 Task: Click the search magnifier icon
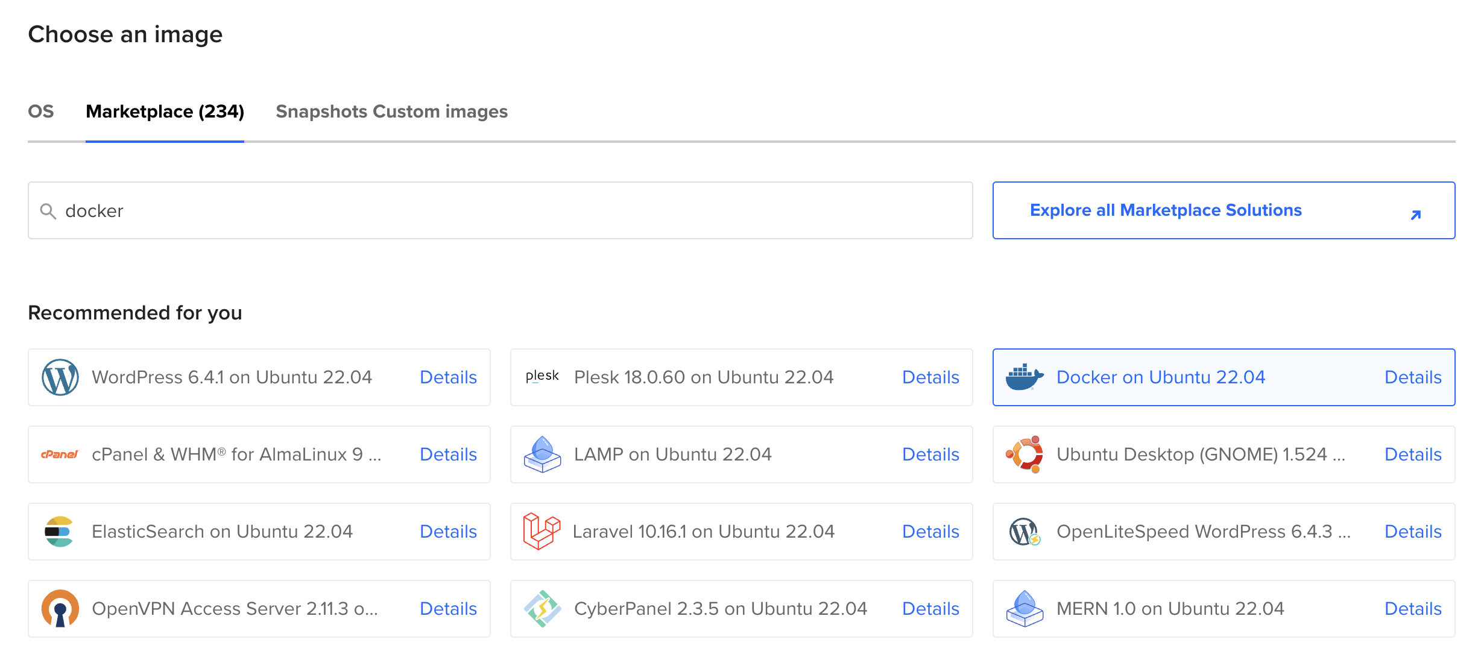[48, 211]
